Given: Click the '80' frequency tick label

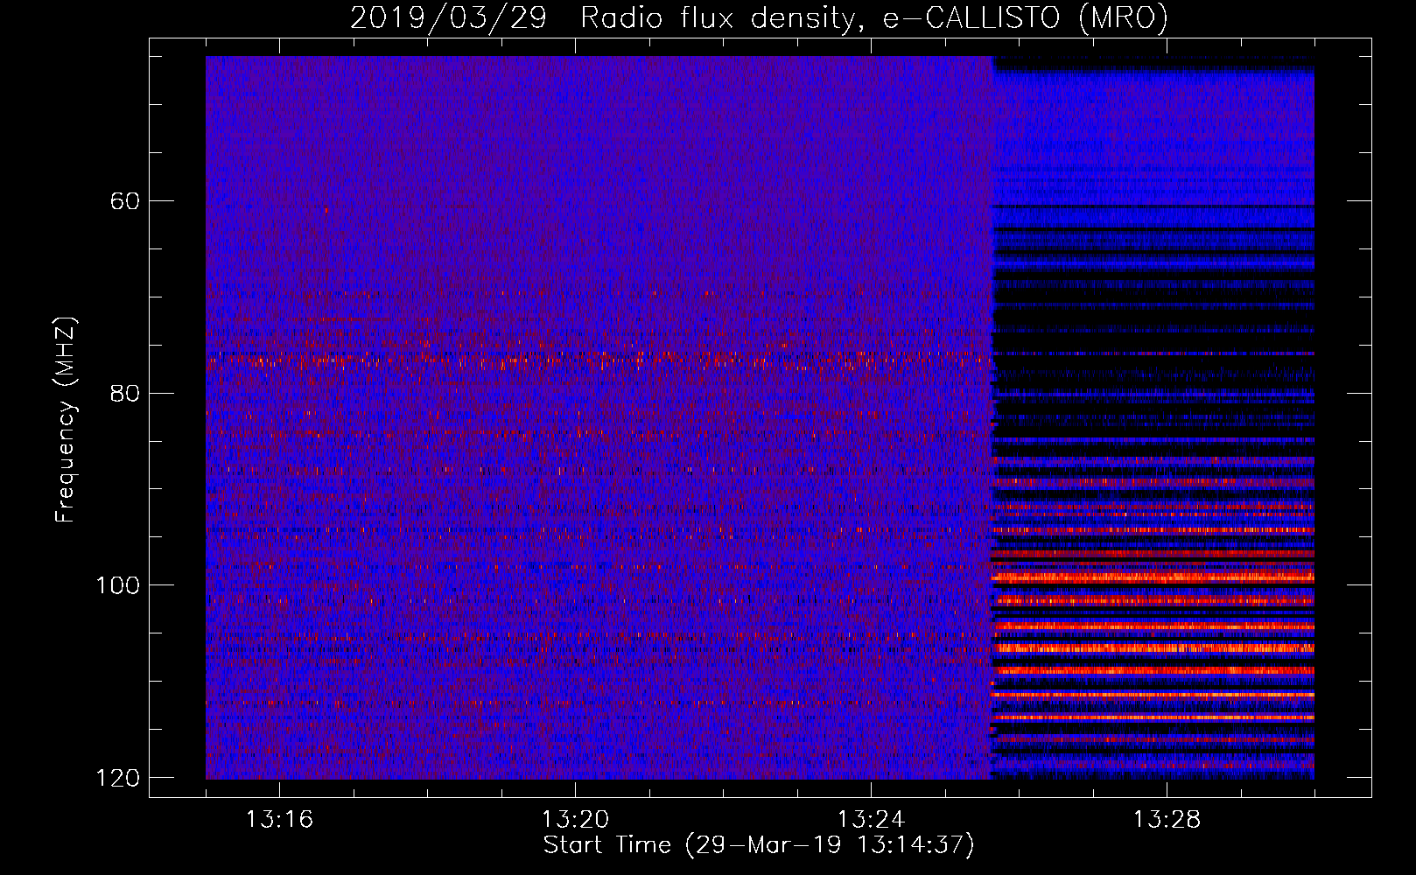Looking at the screenshot, I should pyautogui.click(x=125, y=393).
